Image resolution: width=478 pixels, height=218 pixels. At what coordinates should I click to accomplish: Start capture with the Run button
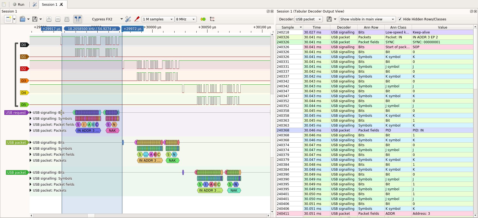[18, 4]
